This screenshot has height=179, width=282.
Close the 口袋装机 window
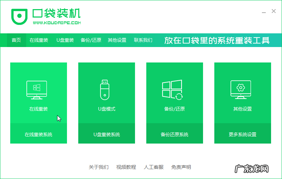(274, 11)
